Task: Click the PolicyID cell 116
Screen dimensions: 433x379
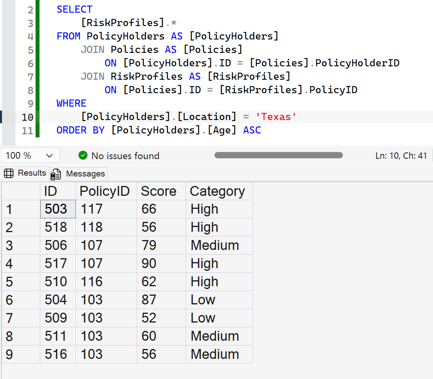Action: tap(106, 281)
